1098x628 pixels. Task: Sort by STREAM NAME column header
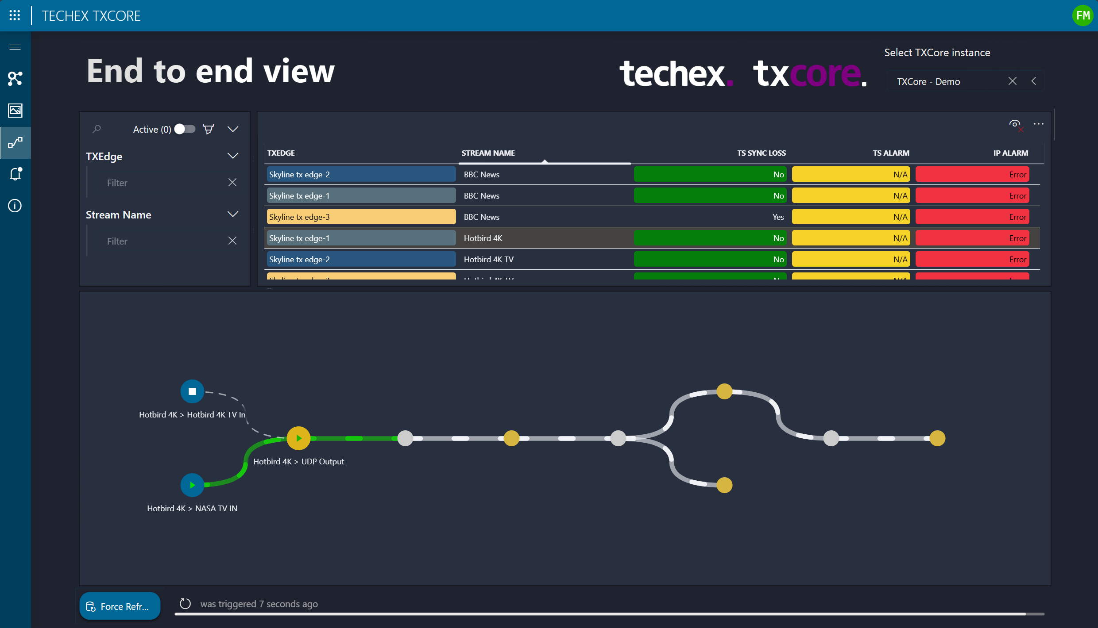(488, 153)
